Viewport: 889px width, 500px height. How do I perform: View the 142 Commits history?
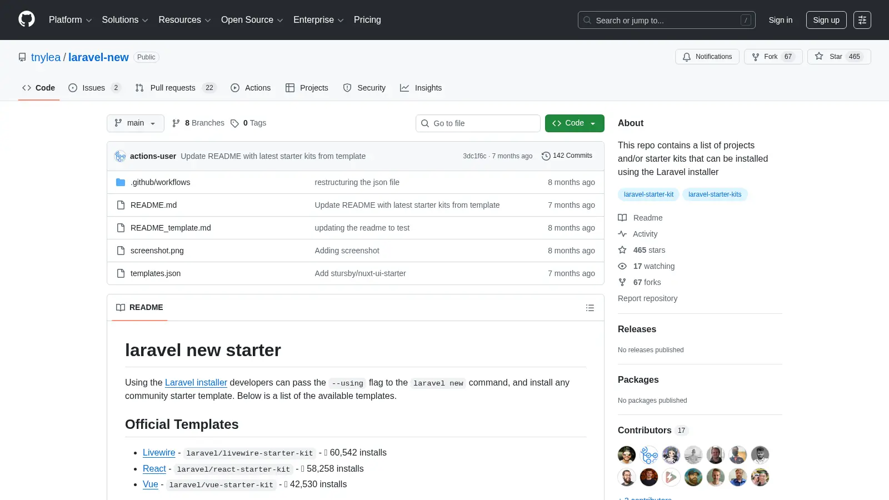pyautogui.click(x=567, y=156)
